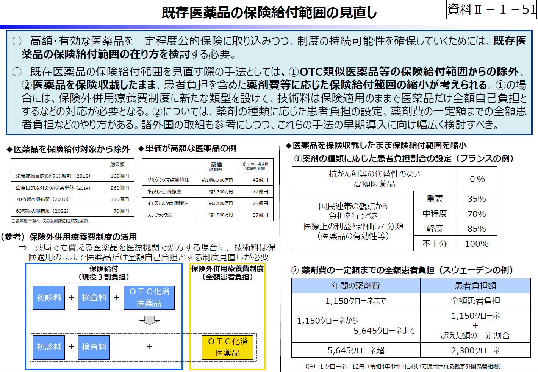Select the blue 初診料 box in upper row
Image resolution: width=538 pixels, height=372 pixels.
click(48, 297)
